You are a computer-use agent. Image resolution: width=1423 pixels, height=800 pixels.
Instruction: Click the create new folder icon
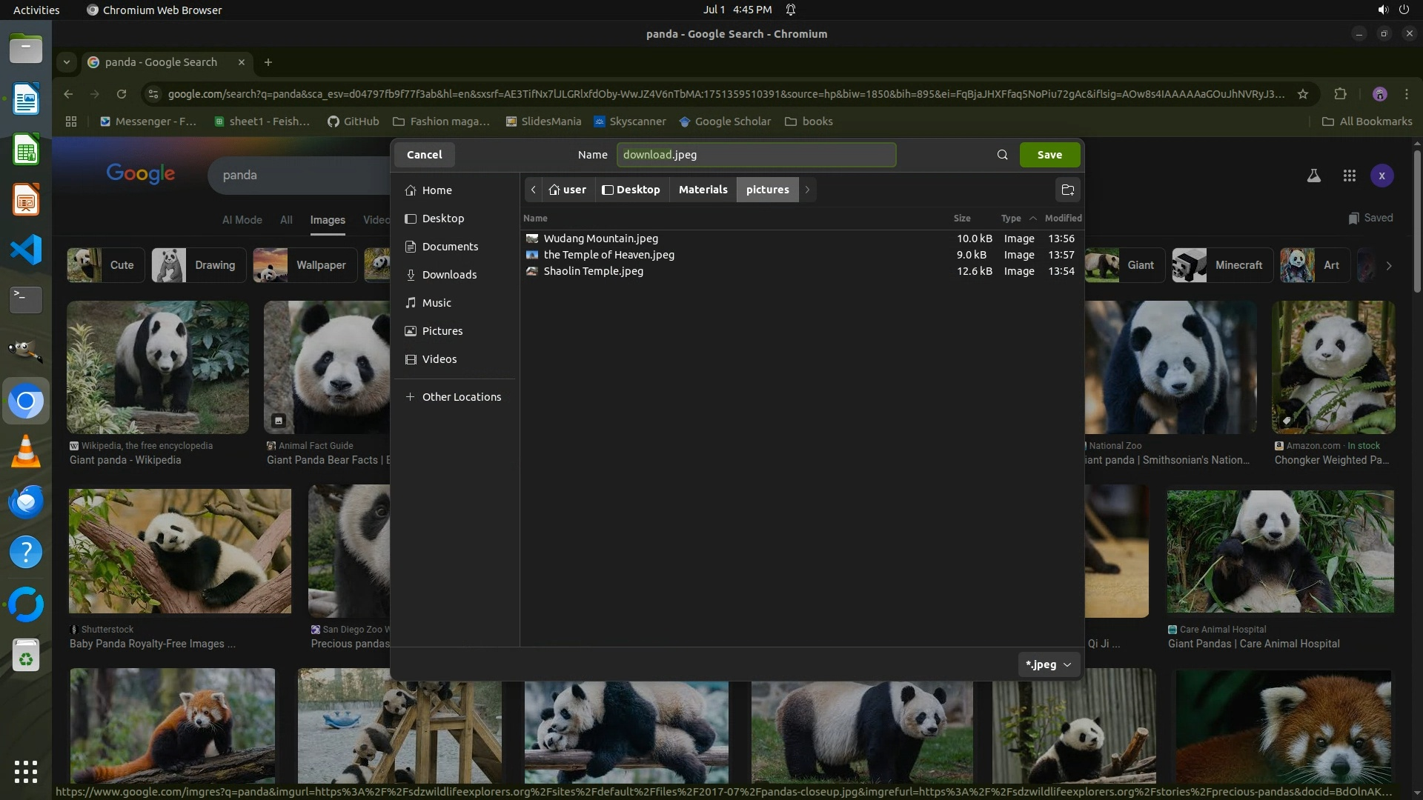1067,190
